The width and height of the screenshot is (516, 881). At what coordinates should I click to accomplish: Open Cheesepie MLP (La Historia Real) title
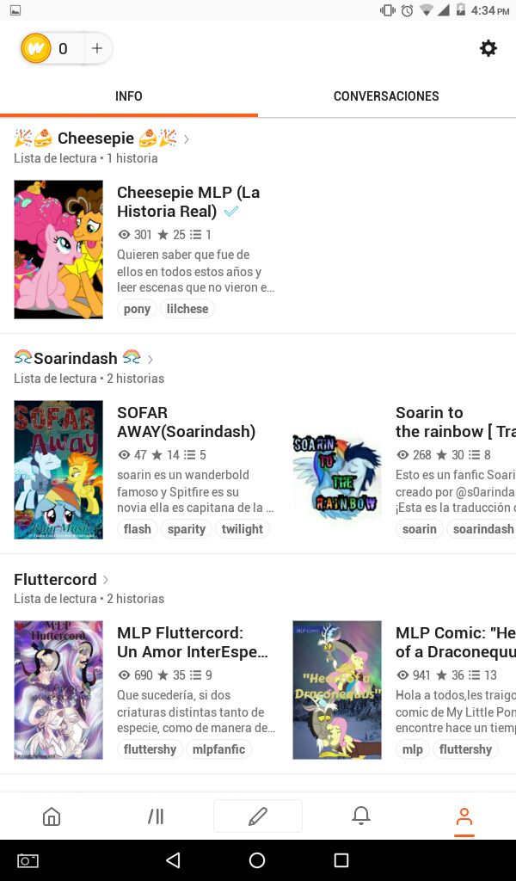[188, 201]
